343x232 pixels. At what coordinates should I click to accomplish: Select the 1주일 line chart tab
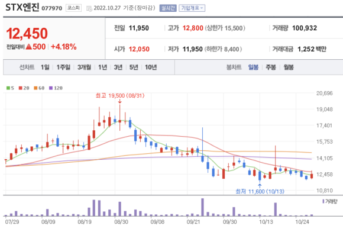point(63,67)
